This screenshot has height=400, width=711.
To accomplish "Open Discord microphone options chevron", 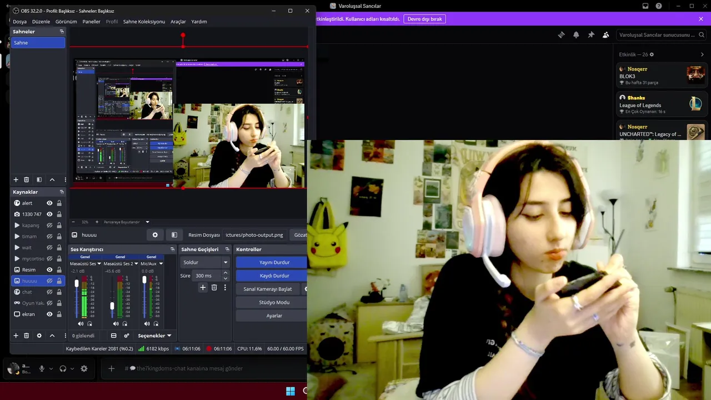I will (51, 368).
